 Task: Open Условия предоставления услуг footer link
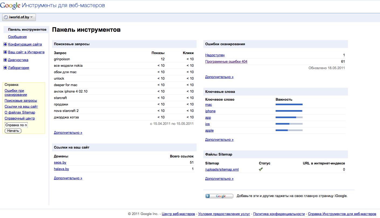224,214
